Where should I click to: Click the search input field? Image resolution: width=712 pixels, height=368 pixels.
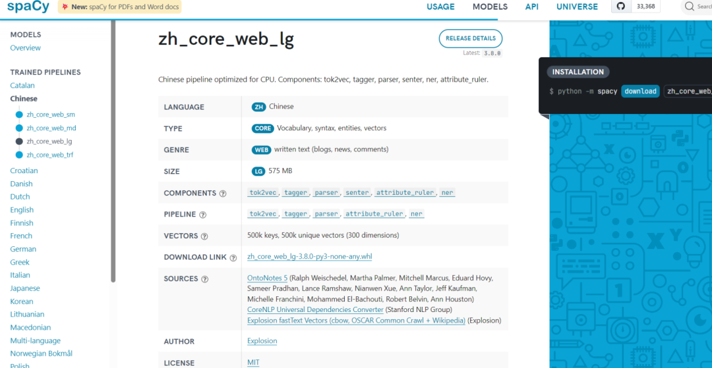click(697, 7)
